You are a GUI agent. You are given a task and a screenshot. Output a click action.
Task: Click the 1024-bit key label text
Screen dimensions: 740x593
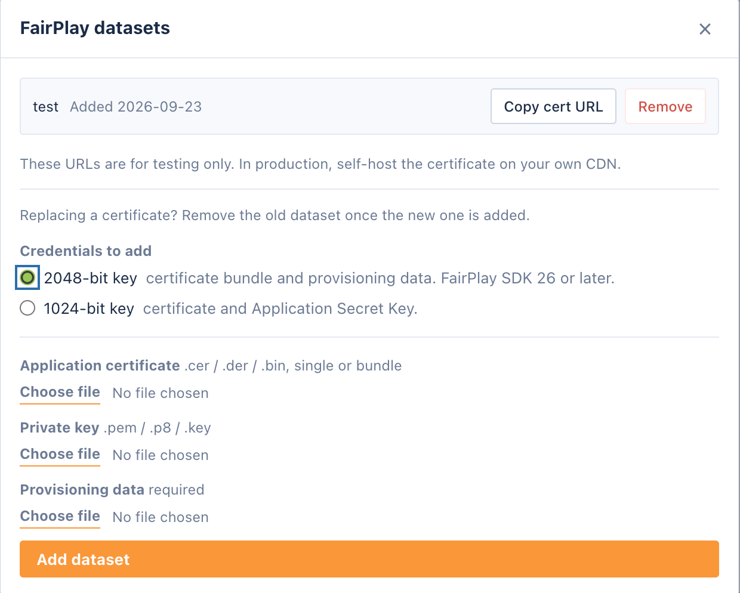(x=89, y=308)
